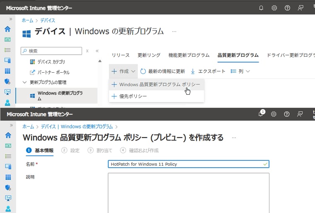
Task: Open Reports monitor icon in lower sidebar
Action: pos(8,198)
